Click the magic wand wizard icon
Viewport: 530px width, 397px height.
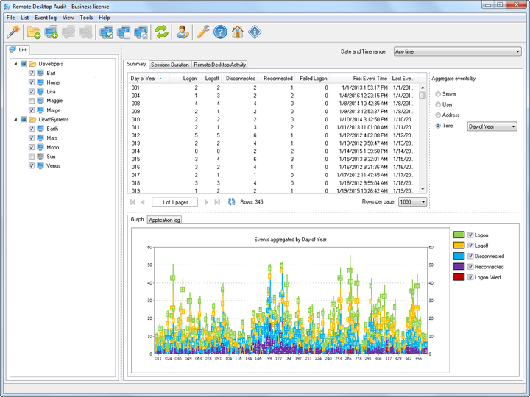[13, 32]
